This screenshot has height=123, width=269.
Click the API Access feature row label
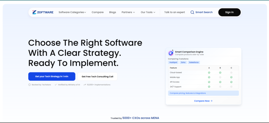point(175,82)
